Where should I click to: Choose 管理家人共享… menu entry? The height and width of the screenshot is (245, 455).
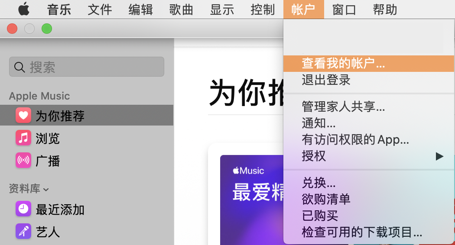(369, 106)
